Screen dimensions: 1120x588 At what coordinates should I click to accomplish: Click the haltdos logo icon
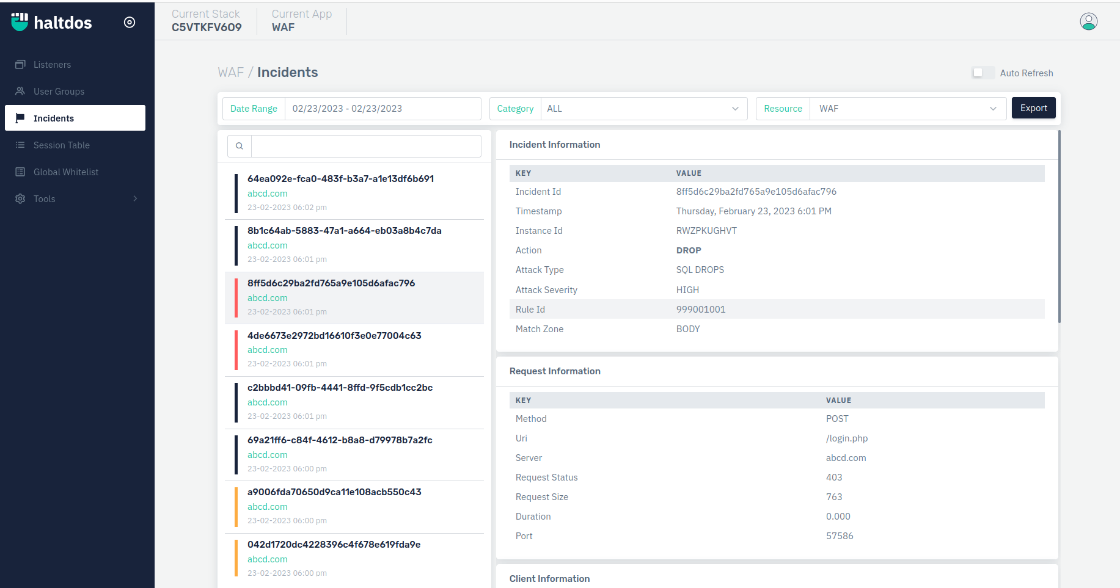[x=20, y=22]
